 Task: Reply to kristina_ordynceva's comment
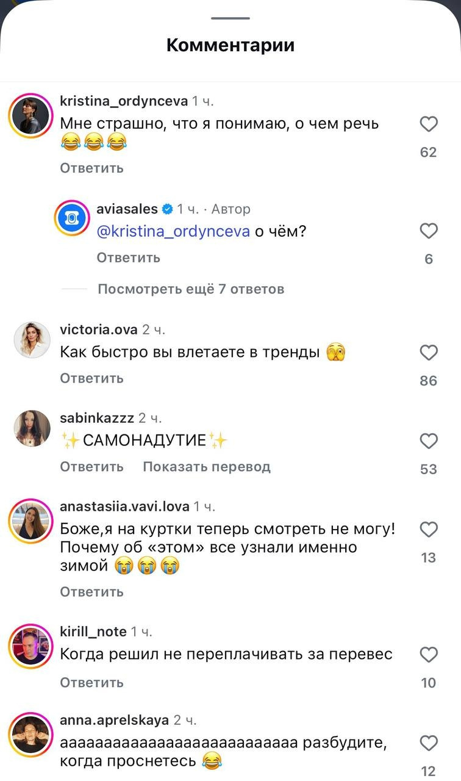(91, 168)
